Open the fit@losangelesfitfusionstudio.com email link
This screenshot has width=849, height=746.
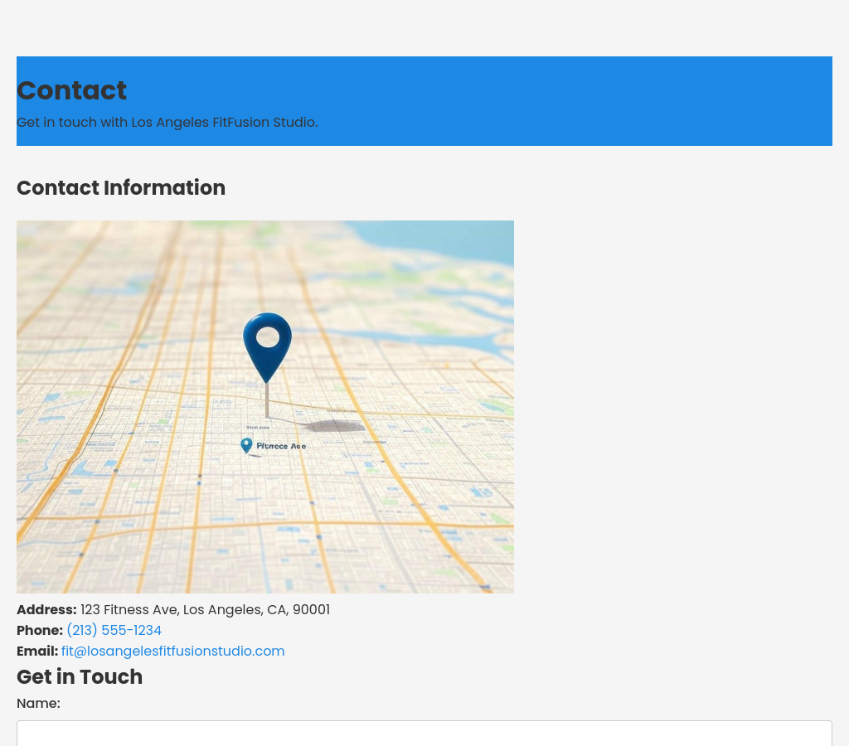click(x=172, y=652)
